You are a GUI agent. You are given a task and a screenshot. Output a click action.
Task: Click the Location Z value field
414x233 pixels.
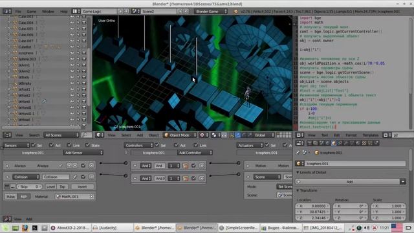point(312,218)
